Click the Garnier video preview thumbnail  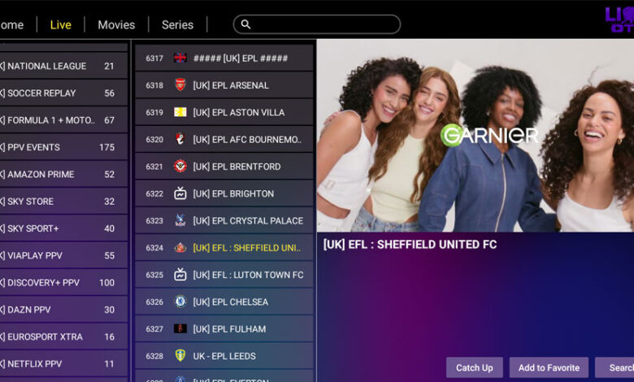(x=475, y=136)
